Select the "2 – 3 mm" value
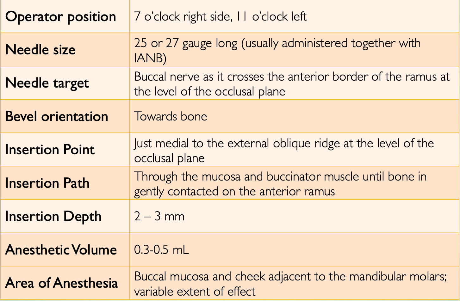 pyautogui.click(x=159, y=217)
